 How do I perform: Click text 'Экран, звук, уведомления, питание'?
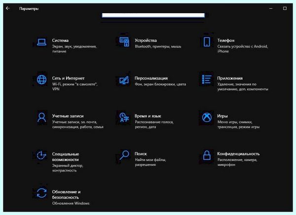click(74, 49)
